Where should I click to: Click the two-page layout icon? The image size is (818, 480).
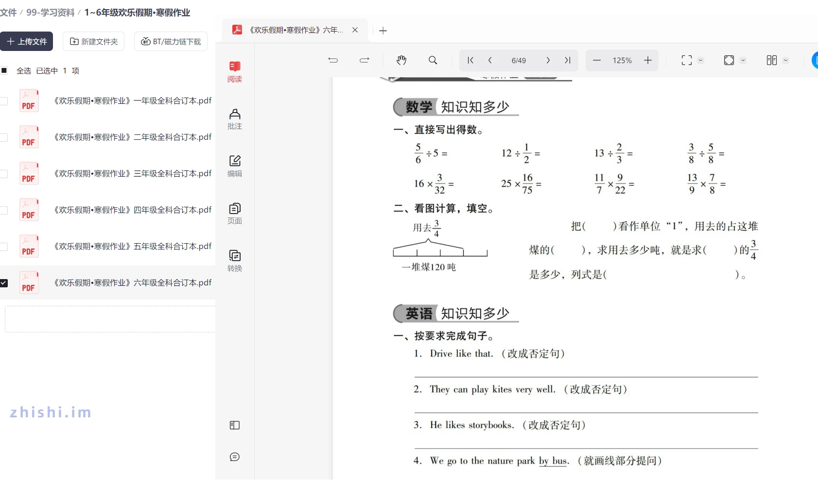(x=772, y=60)
